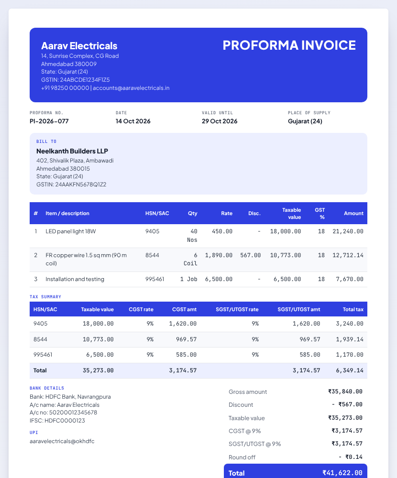Click the Round off - ₹0.14 value
The width and height of the screenshot is (397, 478).
351,457
